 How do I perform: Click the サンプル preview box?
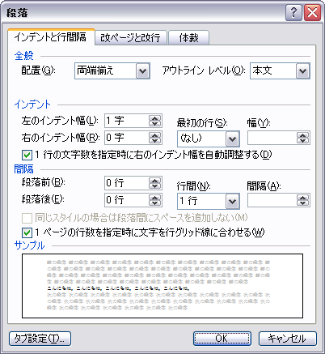(x=162, y=286)
